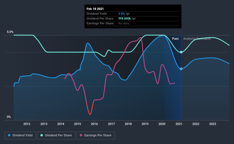Click the No data earnings value in tooltip

coord(124,24)
